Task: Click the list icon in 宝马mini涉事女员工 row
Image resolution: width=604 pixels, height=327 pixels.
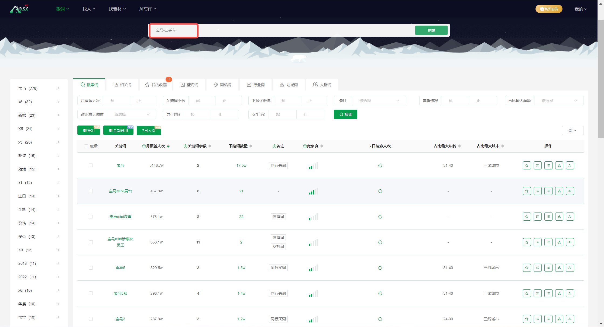Action: (x=548, y=242)
